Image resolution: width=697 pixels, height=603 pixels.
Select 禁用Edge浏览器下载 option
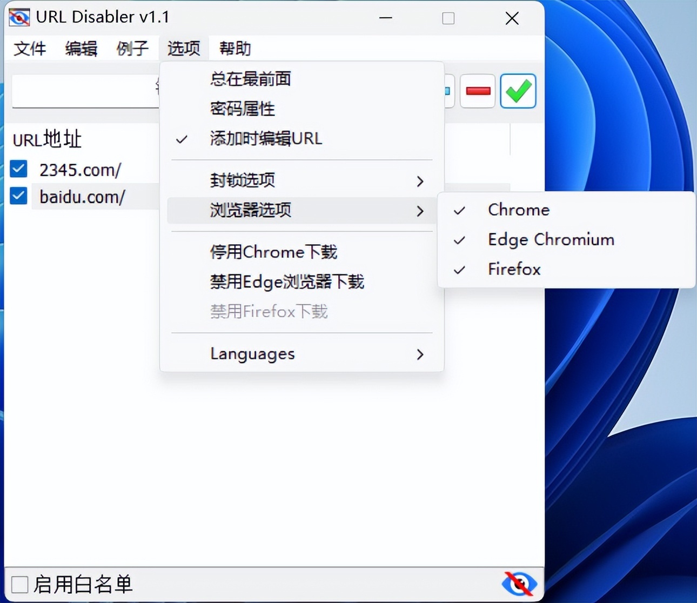(x=287, y=282)
